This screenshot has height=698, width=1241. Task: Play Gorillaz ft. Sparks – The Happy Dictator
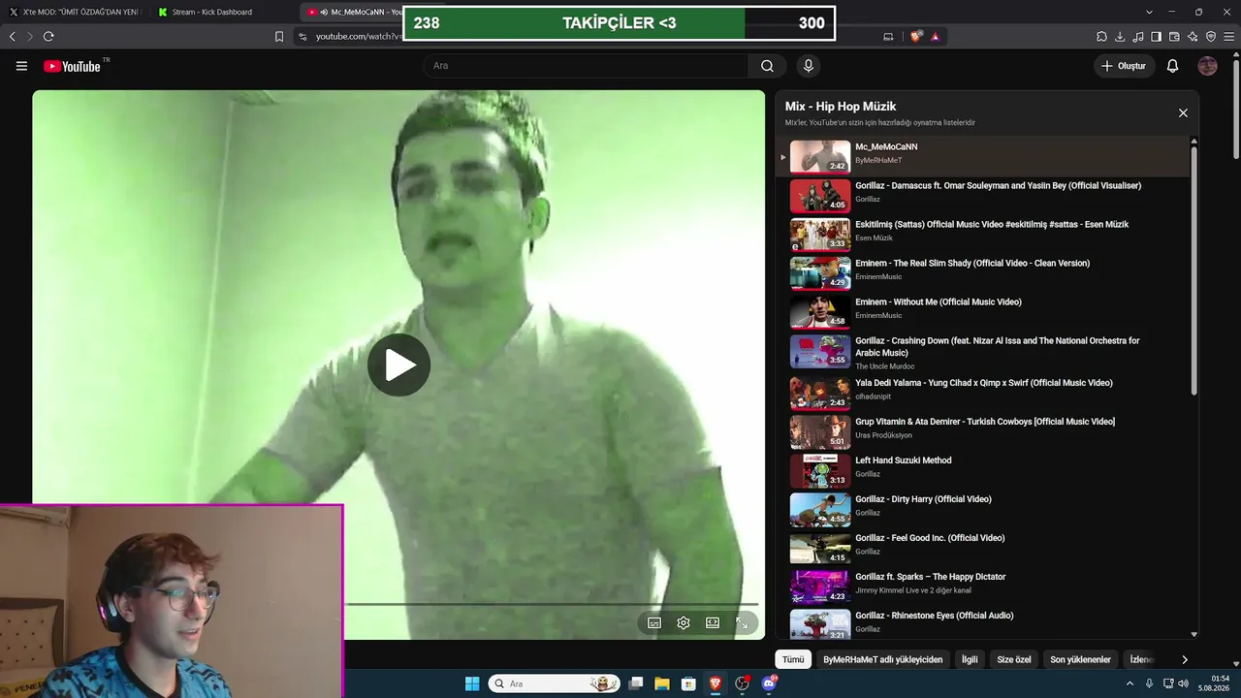tap(980, 587)
